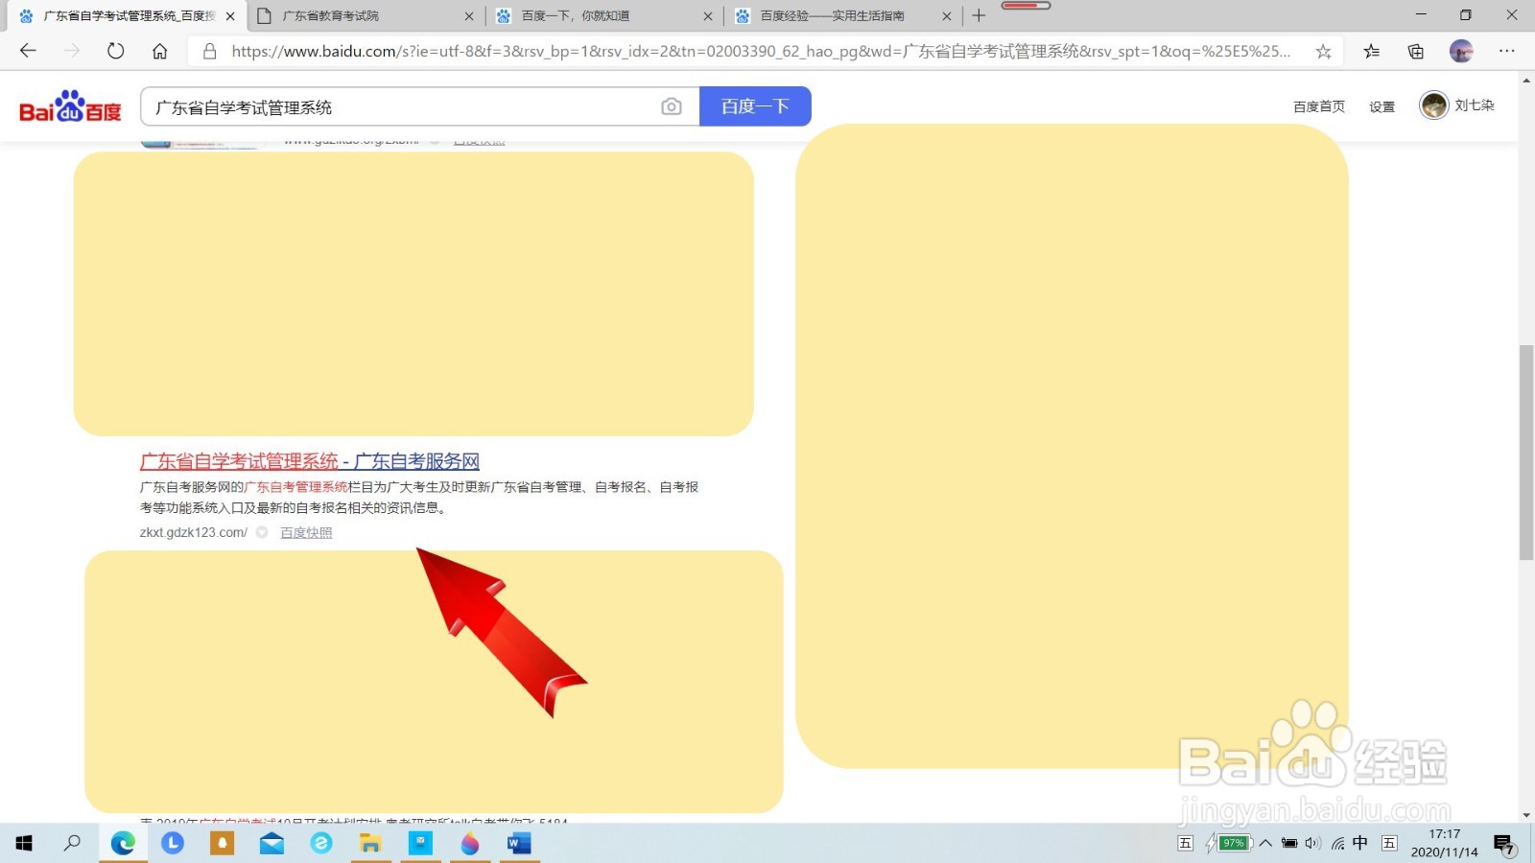The image size is (1535, 863).
Task: Open the orange app in taskbar
Action: click(223, 843)
